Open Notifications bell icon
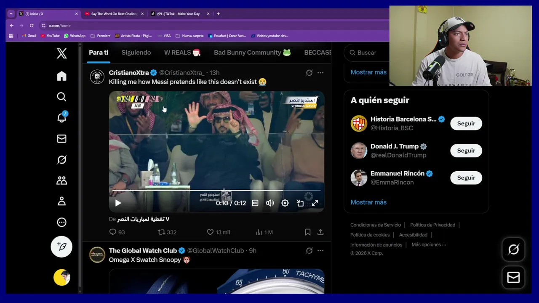 point(61,117)
